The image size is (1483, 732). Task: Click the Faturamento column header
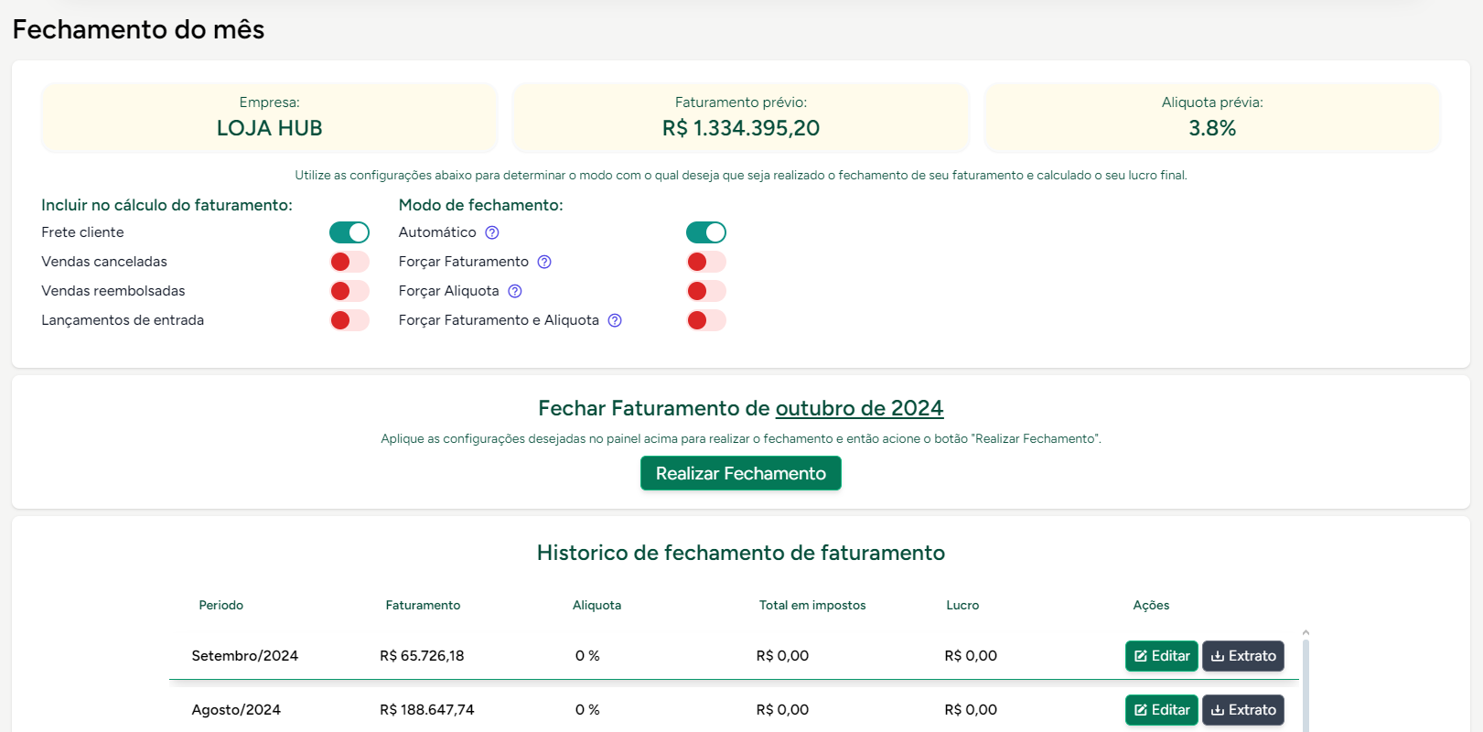[423, 605]
